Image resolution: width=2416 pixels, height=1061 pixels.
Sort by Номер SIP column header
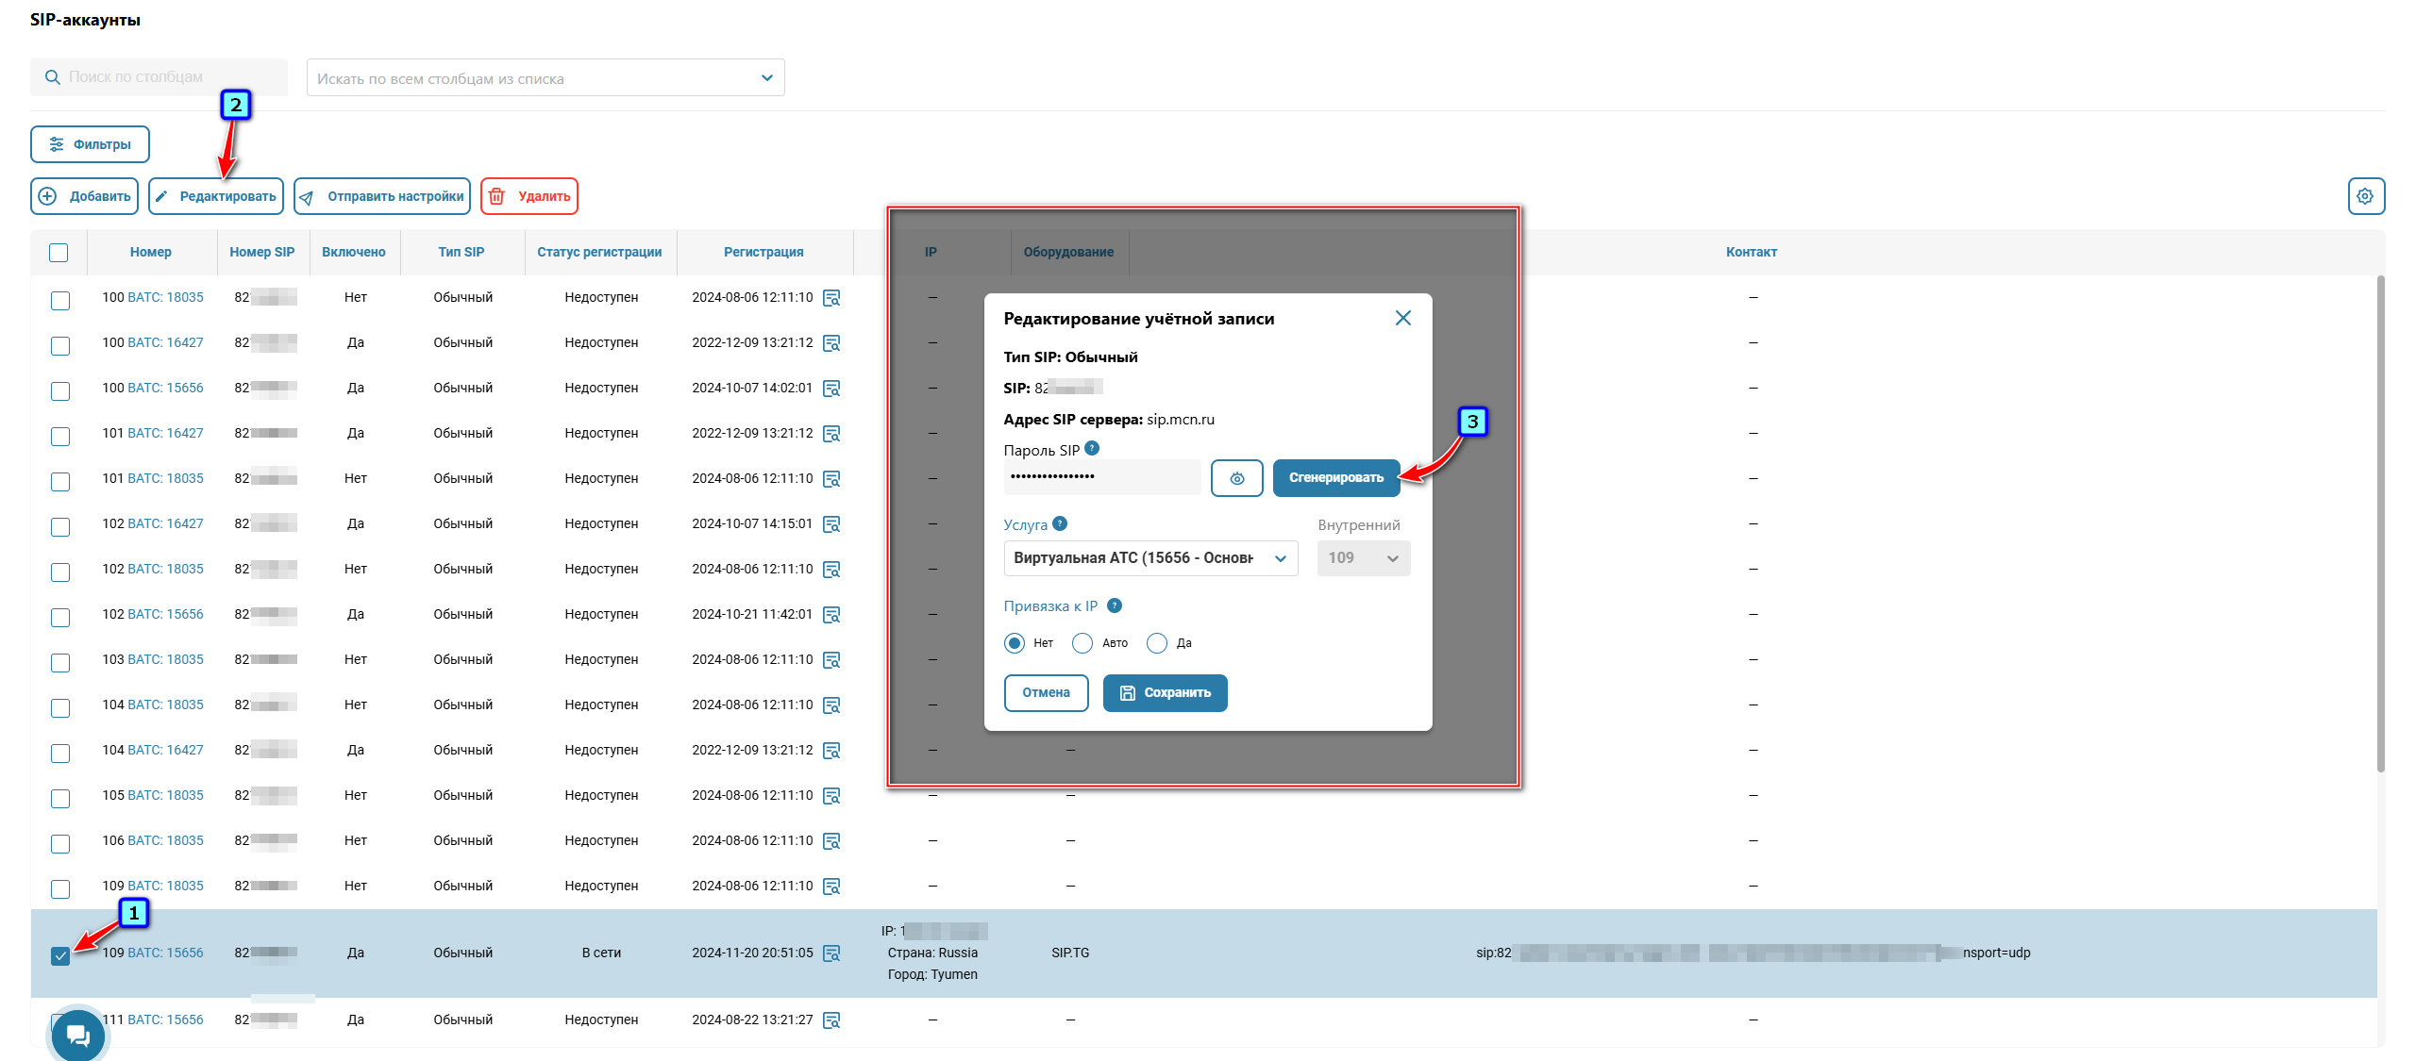[x=261, y=252]
